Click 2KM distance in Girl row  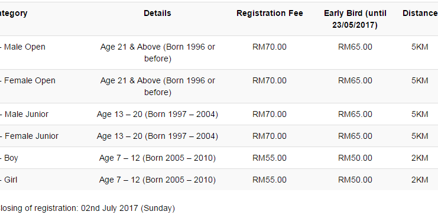point(420,180)
